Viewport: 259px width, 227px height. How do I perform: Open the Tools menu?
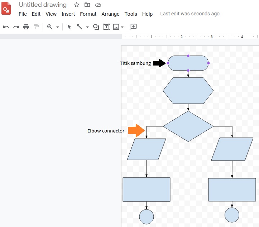[x=131, y=14]
